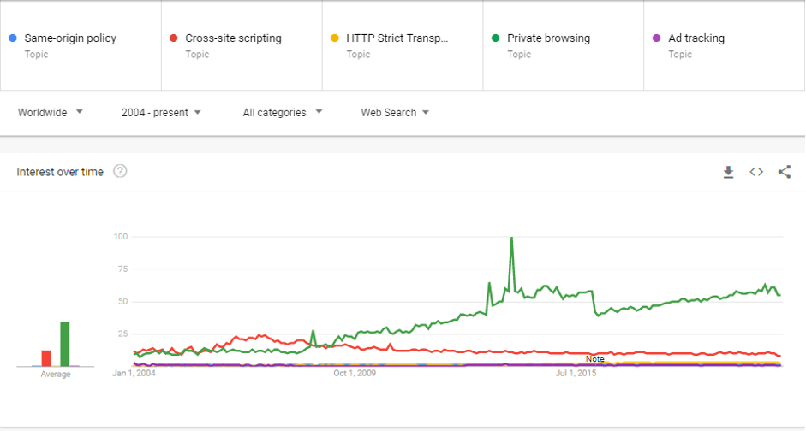This screenshot has height=431, width=806.
Task: Select the Cross-site scripting topic term
Action: pyautogui.click(x=233, y=38)
